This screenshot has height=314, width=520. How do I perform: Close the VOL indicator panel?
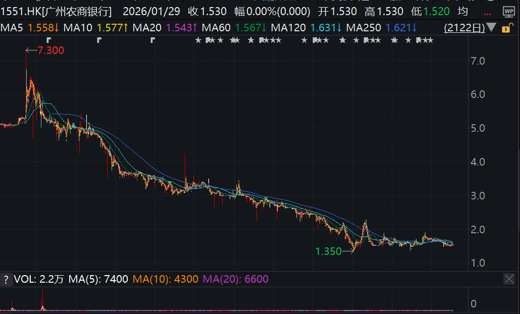pos(510,279)
